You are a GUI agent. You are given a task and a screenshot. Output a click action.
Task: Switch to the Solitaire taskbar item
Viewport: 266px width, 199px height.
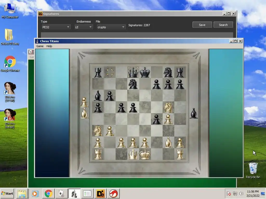coord(61,194)
